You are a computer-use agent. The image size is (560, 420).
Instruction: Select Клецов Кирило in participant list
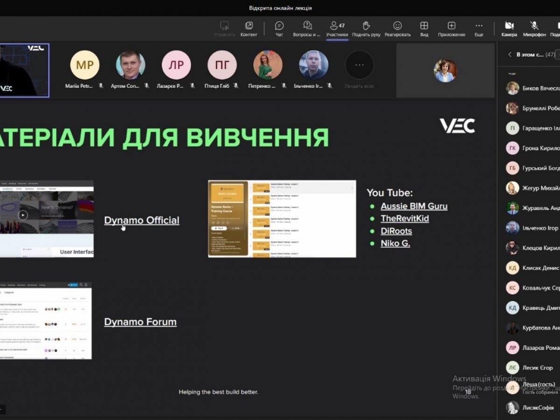point(533,248)
